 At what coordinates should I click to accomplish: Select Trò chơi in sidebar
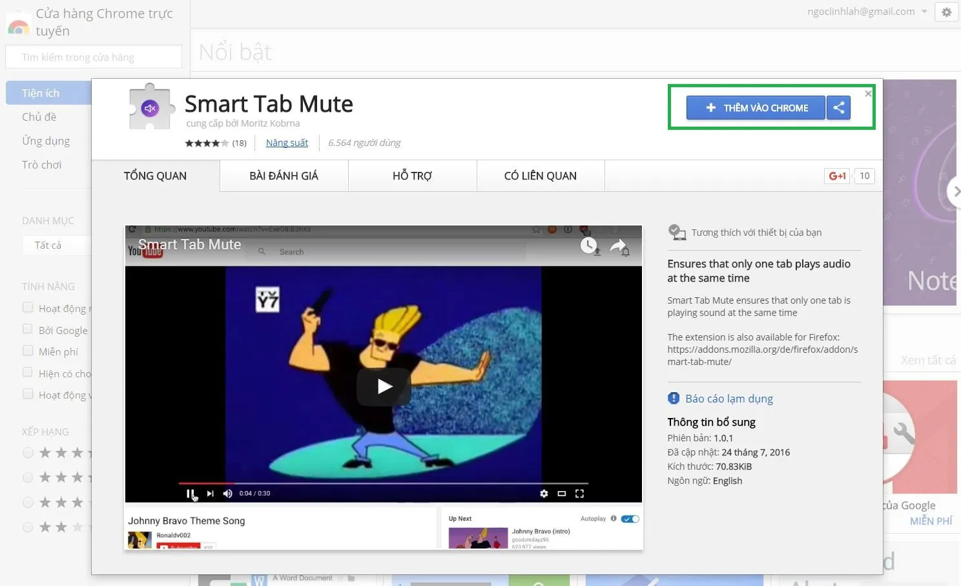pyautogui.click(x=42, y=165)
